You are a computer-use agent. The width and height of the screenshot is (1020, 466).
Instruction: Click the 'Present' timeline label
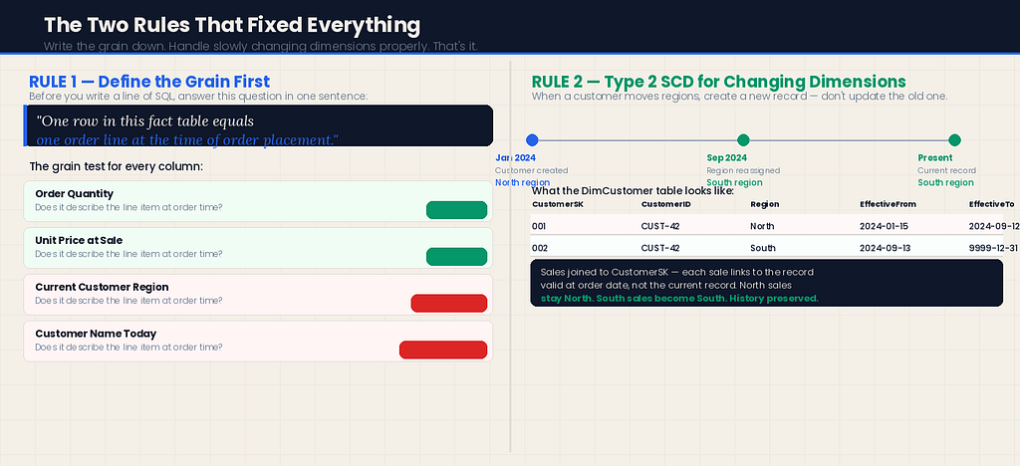tap(934, 158)
